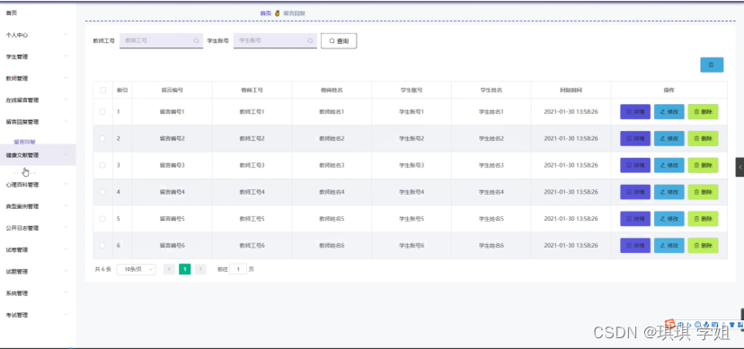
Task: Expand chevron beside 个人中心
Action: pos(66,34)
